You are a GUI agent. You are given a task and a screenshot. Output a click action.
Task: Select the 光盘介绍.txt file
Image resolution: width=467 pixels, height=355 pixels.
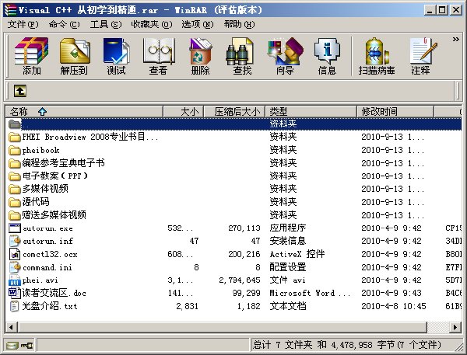point(233,306)
